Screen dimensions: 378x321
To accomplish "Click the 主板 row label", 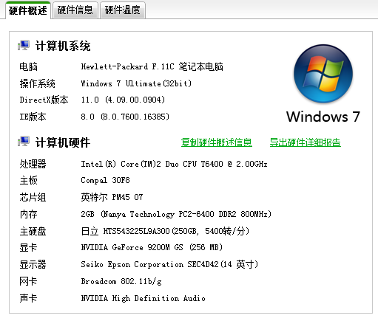I will (x=29, y=180).
